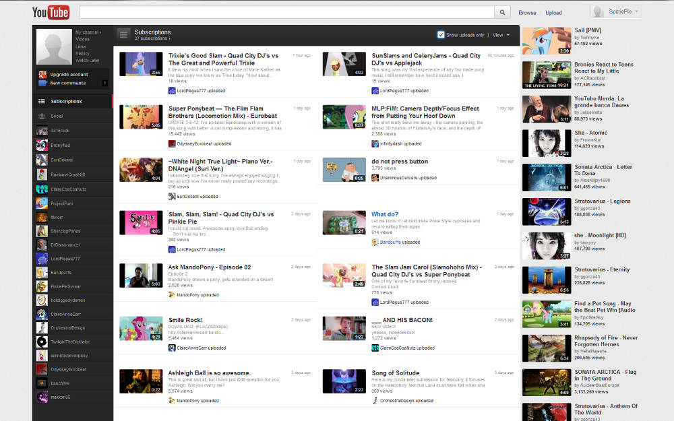
Task: Click the SuriDokami channel icon in the sidebar
Action: pyautogui.click(x=42, y=160)
